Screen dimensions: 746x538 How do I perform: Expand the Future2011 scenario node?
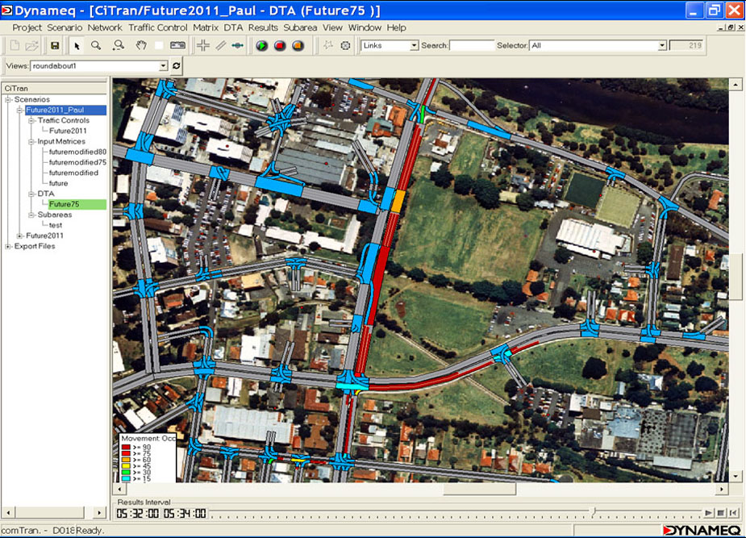19,236
